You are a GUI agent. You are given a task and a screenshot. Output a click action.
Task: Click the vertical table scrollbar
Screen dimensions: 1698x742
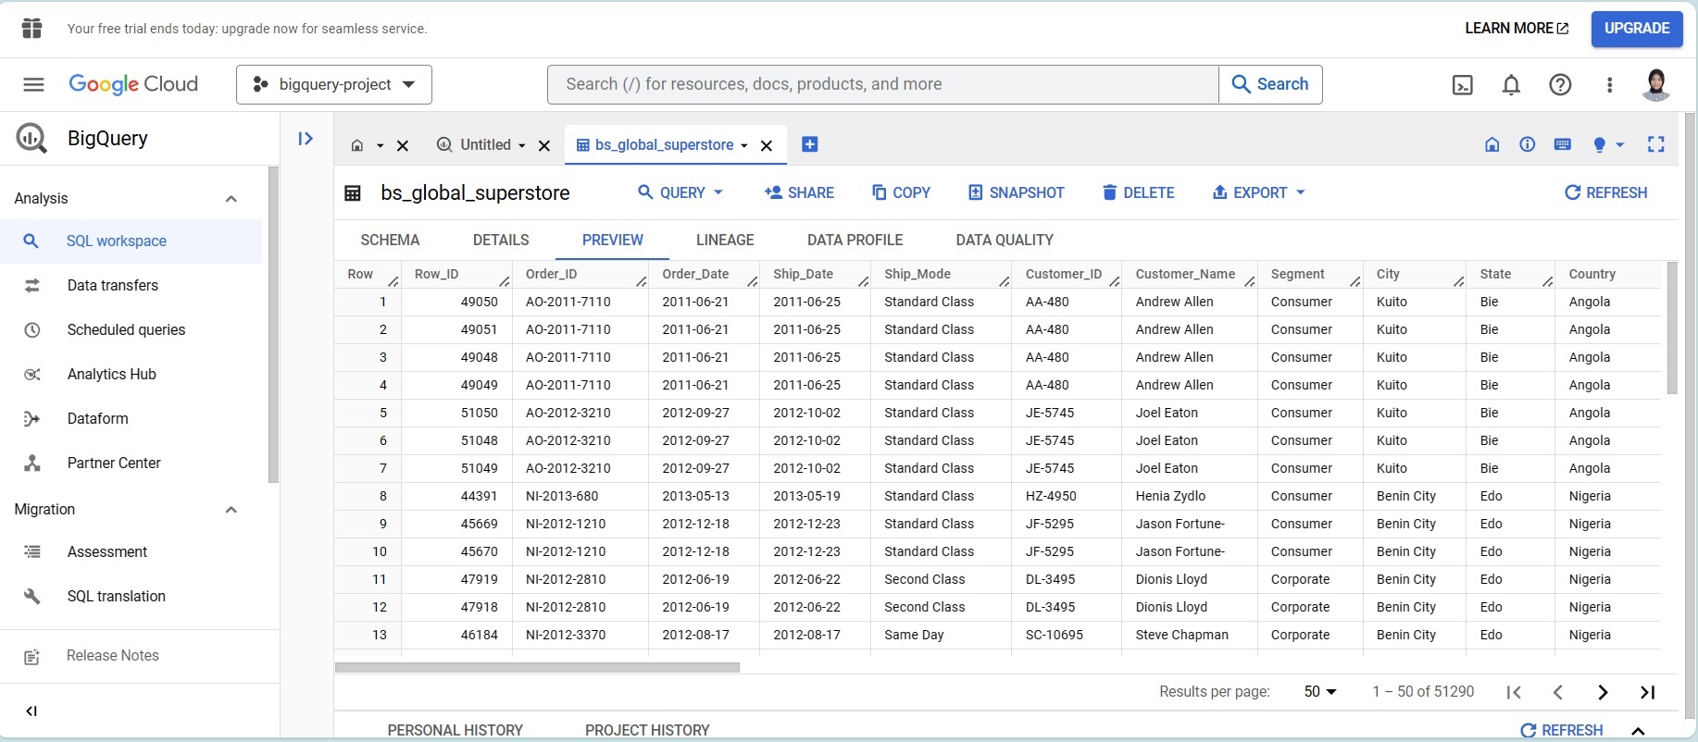(x=1672, y=328)
